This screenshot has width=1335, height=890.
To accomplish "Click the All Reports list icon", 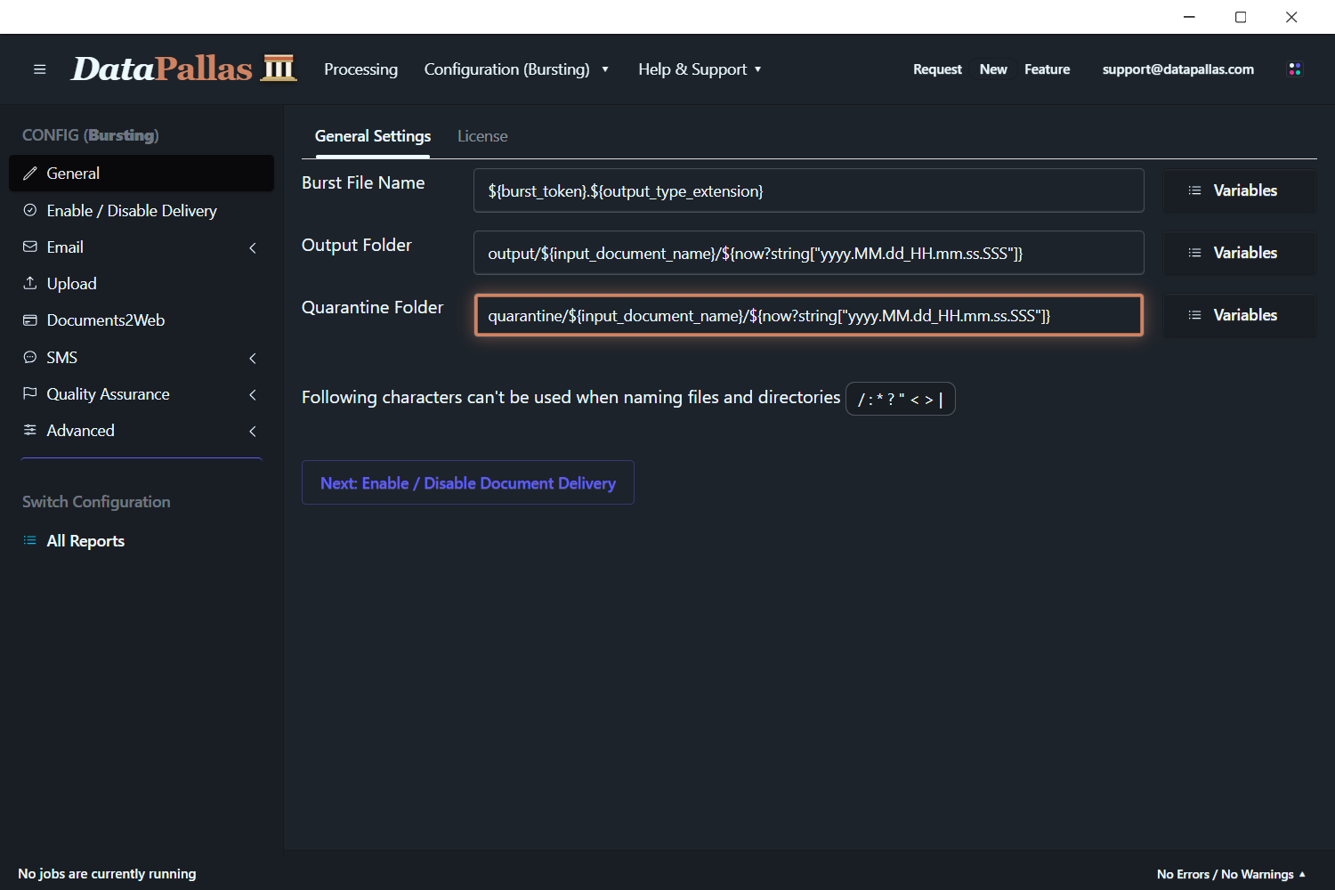I will 30,540.
